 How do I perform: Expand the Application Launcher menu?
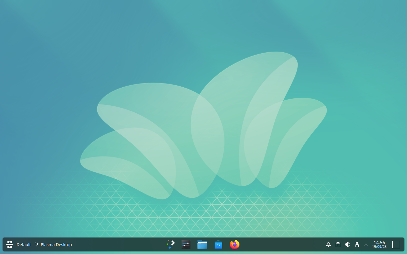click(10, 244)
